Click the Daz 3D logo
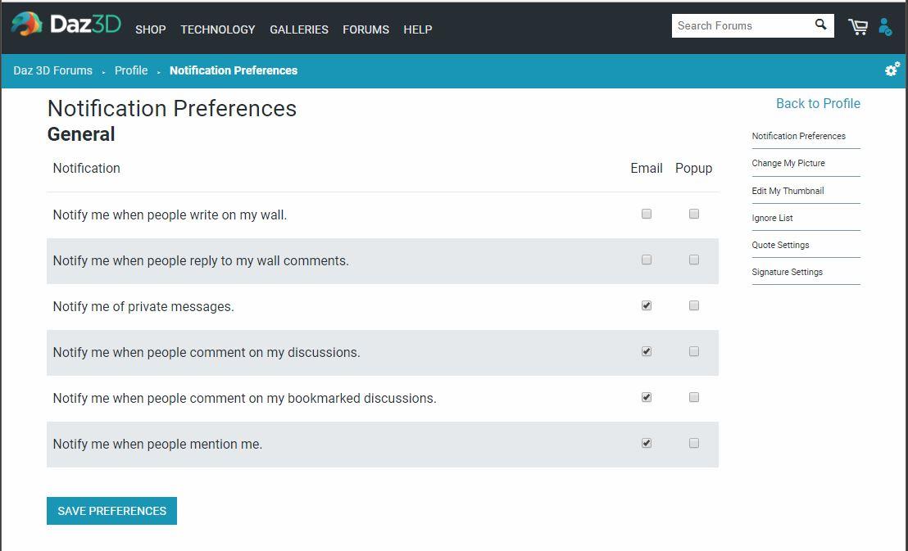The width and height of the screenshot is (908, 551). click(x=66, y=25)
